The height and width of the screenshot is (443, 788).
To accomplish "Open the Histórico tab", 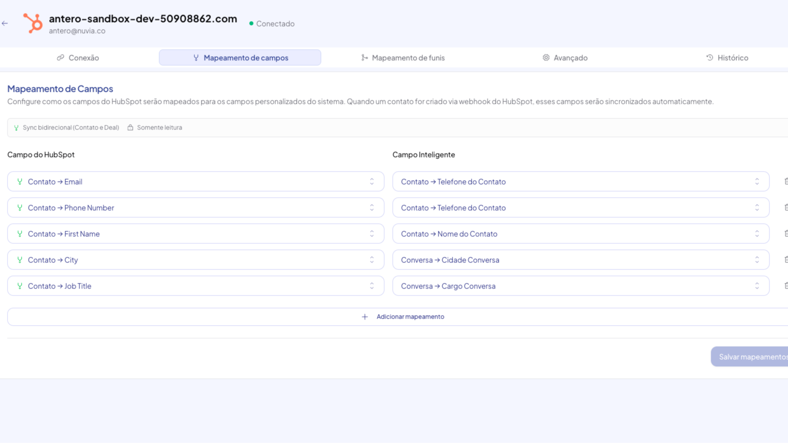I will [x=727, y=58].
